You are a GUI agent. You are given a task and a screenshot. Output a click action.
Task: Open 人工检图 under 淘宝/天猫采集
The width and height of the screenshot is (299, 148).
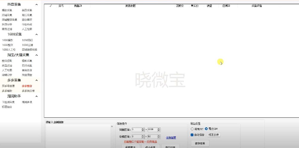(x=7, y=70)
